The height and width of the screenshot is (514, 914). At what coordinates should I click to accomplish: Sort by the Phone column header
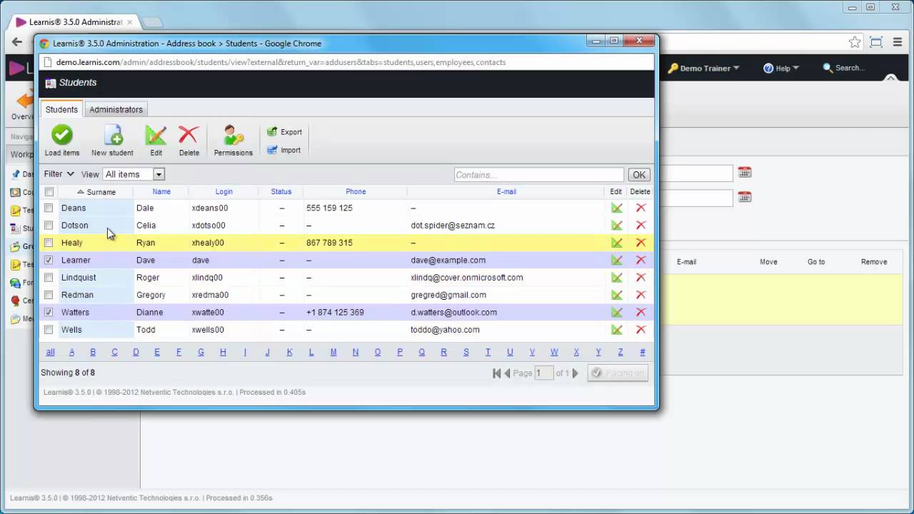coord(356,191)
